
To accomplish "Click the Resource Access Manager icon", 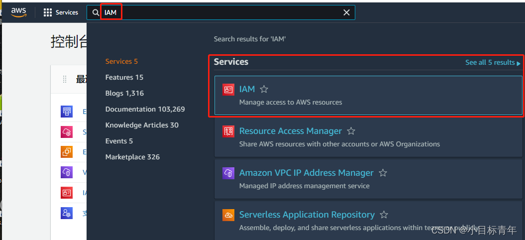I will coord(228,131).
